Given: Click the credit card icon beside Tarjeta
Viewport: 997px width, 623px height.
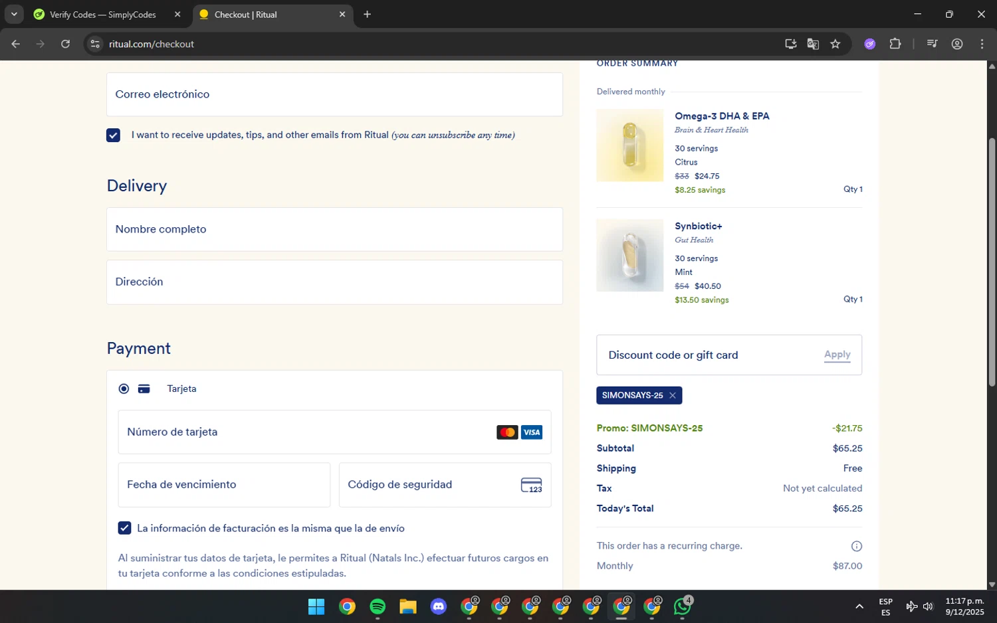Looking at the screenshot, I should pyautogui.click(x=144, y=389).
